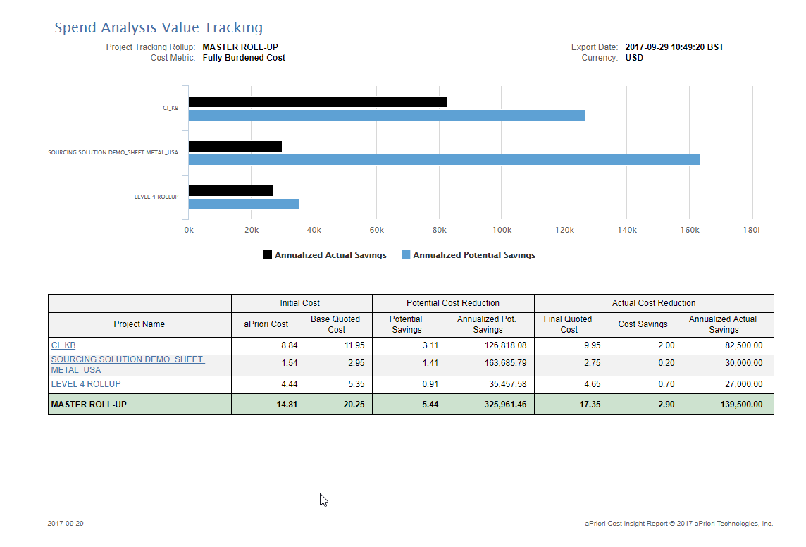Image resolution: width=806 pixels, height=547 pixels.
Task: Open the CI_KB project link
Action: (63, 345)
